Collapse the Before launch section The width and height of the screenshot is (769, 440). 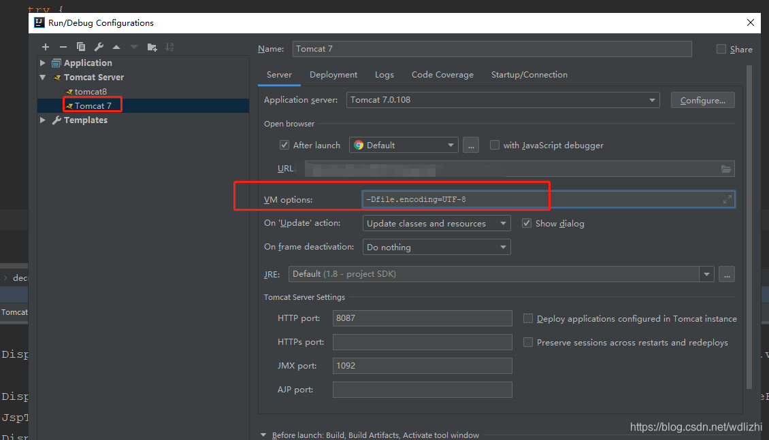point(263,435)
